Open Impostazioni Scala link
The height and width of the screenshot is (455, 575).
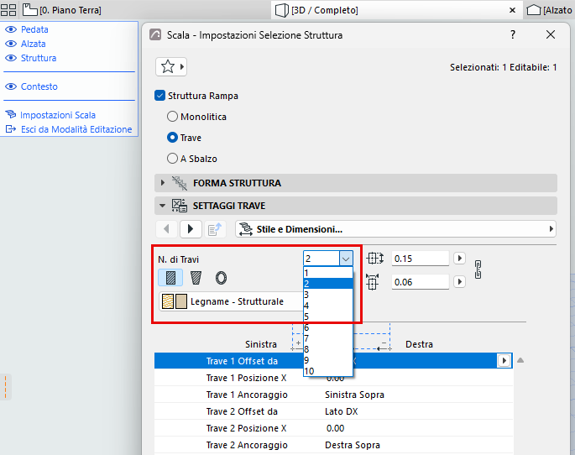point(58,115)
